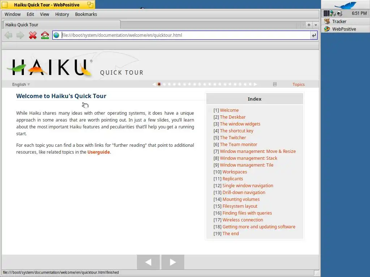370x277 pixels.
Task: Open index link Replicants
Action: coord(233,179)
